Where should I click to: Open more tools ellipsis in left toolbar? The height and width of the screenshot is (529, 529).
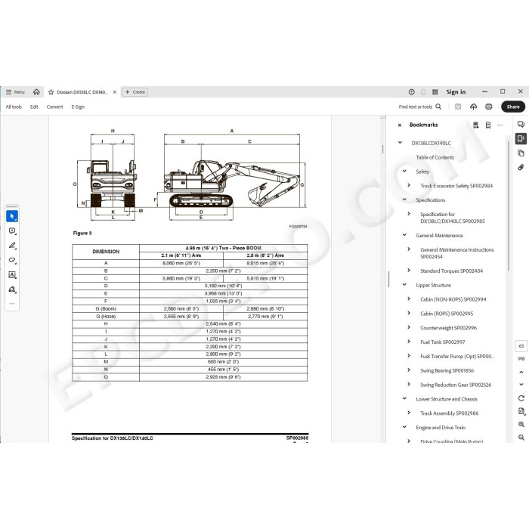(12, 303)
